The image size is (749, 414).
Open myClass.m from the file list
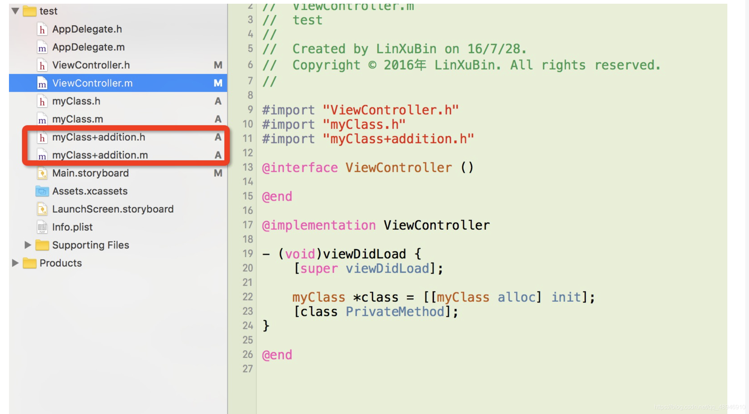pyautogui.click(x=78, y=119)
